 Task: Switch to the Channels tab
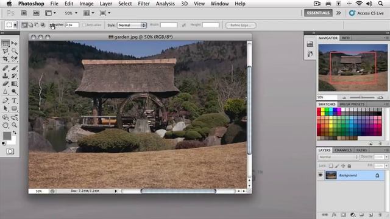click(x=343, y=150)
